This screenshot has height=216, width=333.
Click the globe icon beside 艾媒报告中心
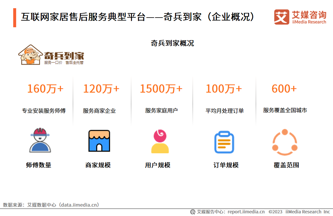[x=193, y=212]
